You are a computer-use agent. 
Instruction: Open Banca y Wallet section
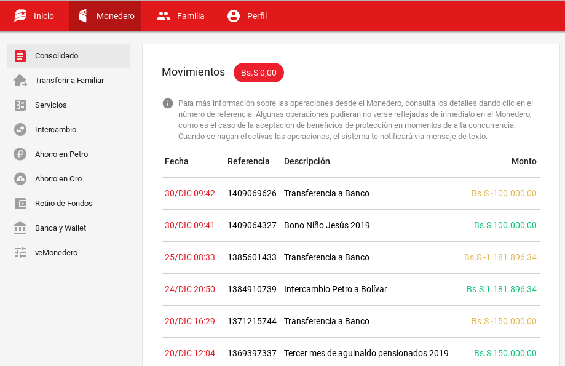68,228
